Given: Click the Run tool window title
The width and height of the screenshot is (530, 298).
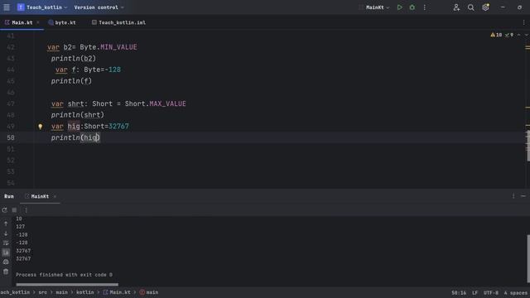Looking at the screenshot, I should point(9,196).
